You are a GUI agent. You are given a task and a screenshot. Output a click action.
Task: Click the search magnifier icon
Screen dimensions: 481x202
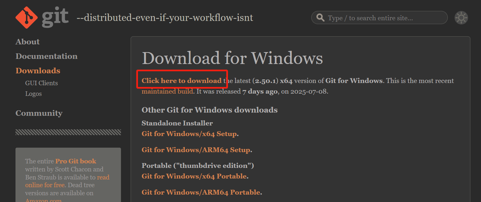(320, 17)
